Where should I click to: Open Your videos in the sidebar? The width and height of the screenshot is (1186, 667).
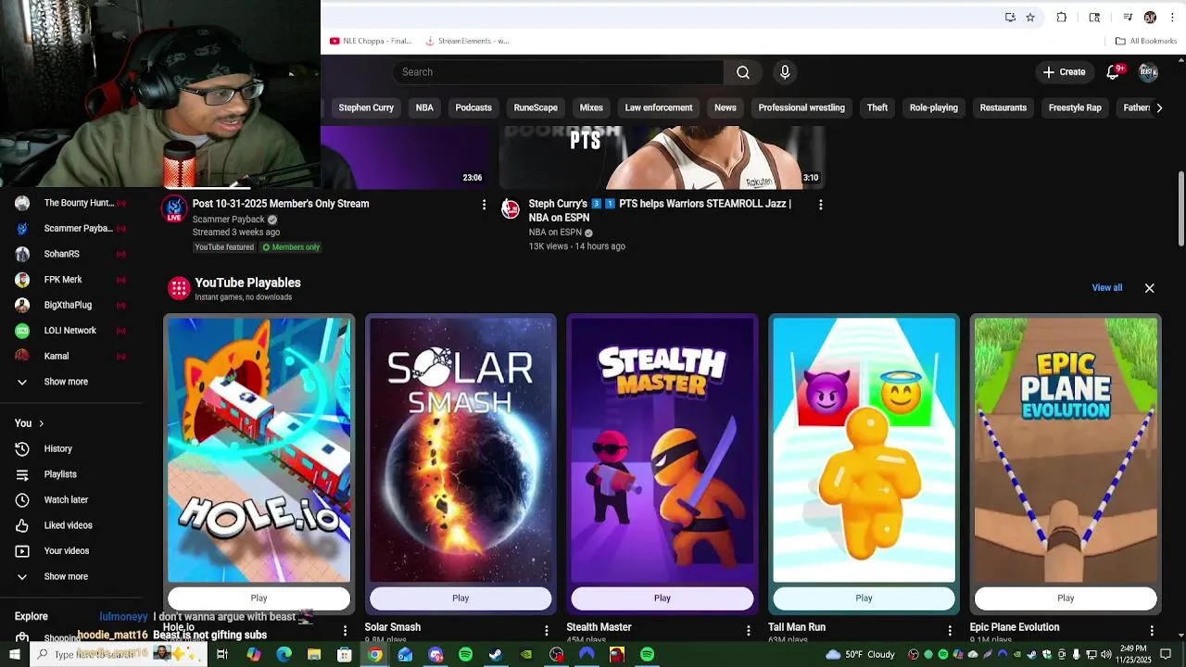67,550
